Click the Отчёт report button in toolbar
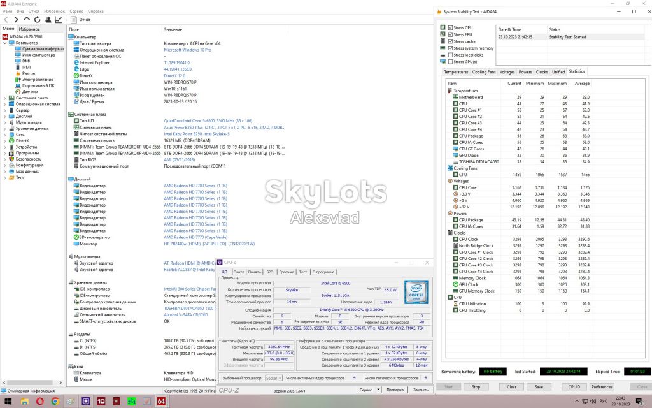 81,20
